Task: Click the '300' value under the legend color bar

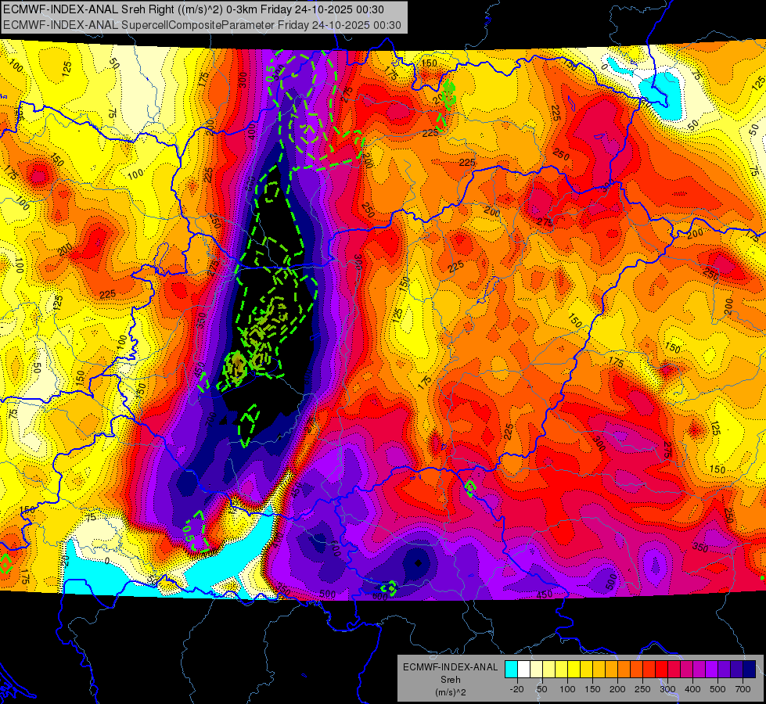Action: pyautogui.click(x=667, y=689)
